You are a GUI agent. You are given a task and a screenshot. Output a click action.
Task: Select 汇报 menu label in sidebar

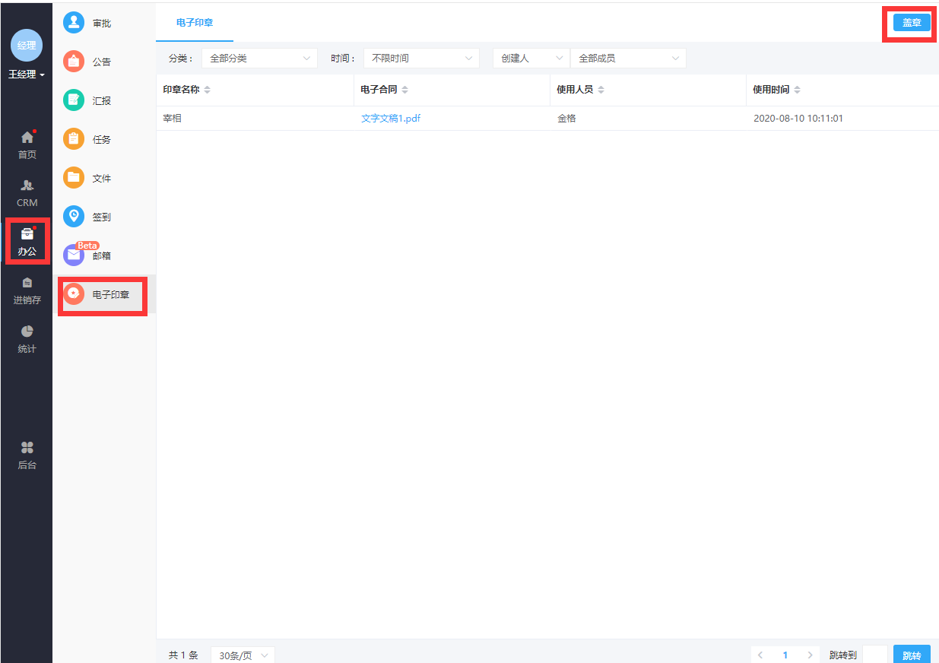click(102, 101)
